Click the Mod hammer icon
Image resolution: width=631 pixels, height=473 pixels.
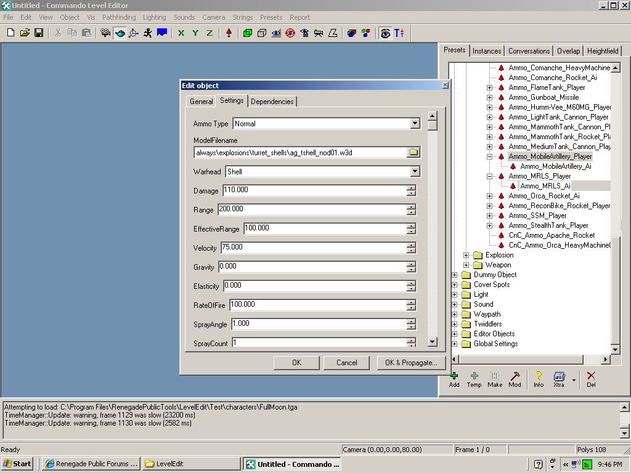pos(515,376)
